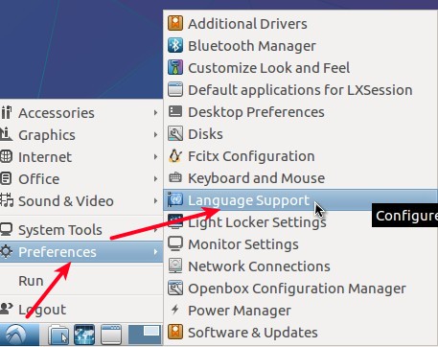438x347 pixels.
Task: Open Power Manager entry
Action: point(300,311)
